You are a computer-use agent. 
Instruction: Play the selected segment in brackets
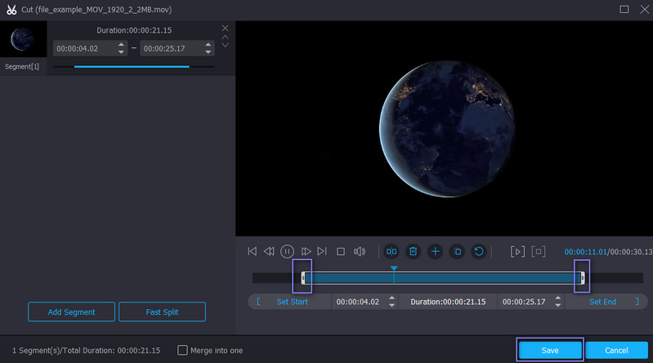tap(517, 252)
